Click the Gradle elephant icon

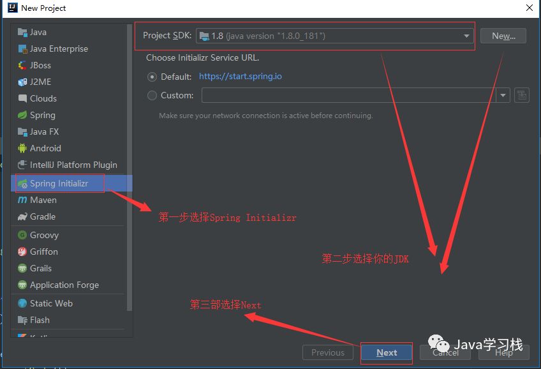tap(22, 217)
